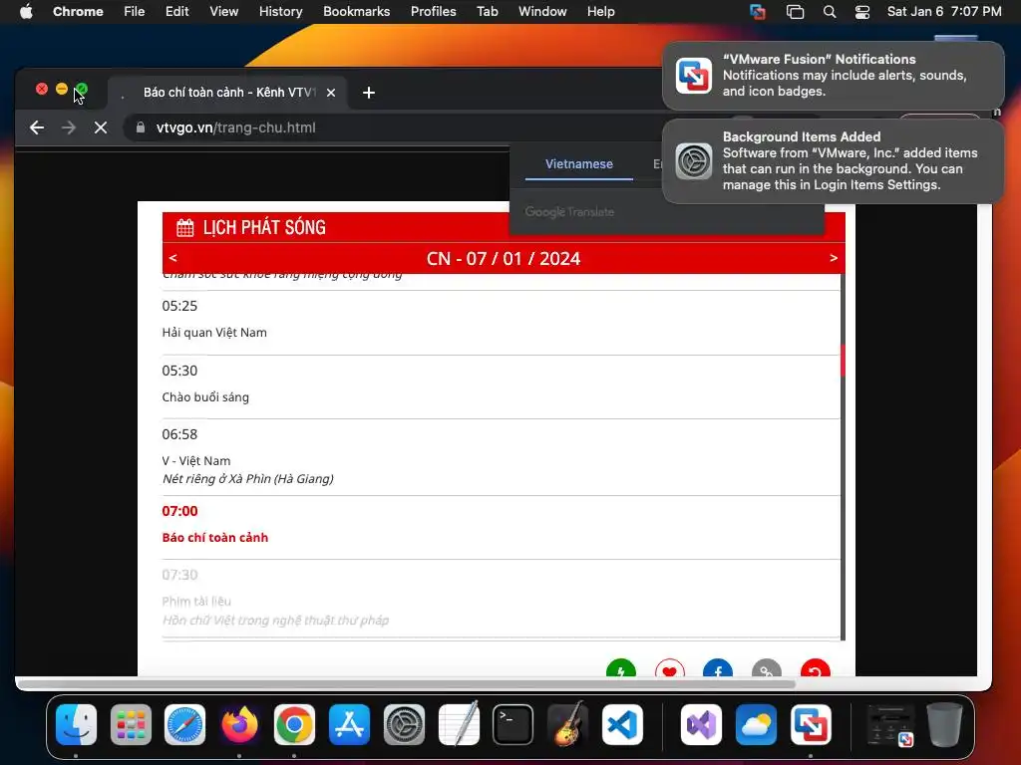
Task: Click the Chrome back arrow
Action: 37,127
